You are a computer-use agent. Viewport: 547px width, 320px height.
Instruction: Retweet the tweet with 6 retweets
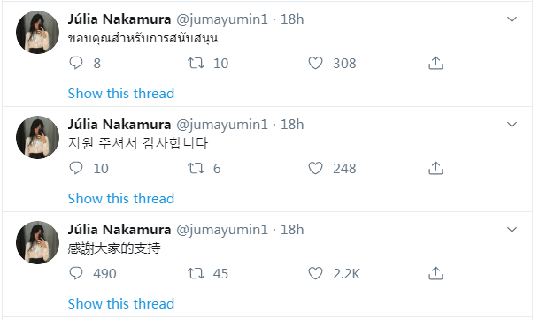[x=196, y=168]
